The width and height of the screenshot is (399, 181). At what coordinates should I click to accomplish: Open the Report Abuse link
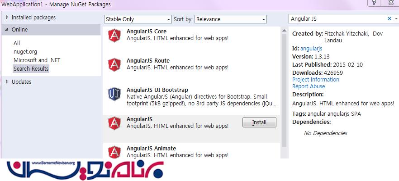tap(309, 86)
